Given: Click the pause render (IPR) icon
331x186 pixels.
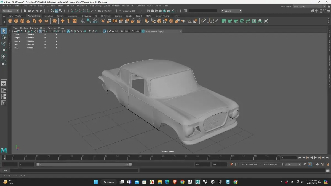Looking at the screenshot, I should click(x=177, y=11).
